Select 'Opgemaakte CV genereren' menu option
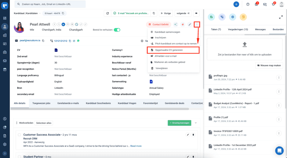The image size is (287, 158). point(173,50)
